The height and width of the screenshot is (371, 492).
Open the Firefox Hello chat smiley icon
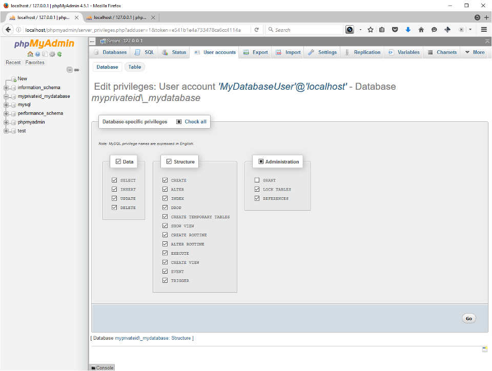click(434, 30)
